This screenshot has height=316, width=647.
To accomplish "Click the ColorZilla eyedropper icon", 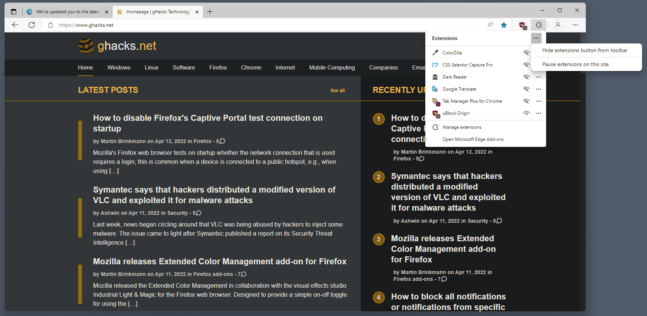I will tap(435, 53).
